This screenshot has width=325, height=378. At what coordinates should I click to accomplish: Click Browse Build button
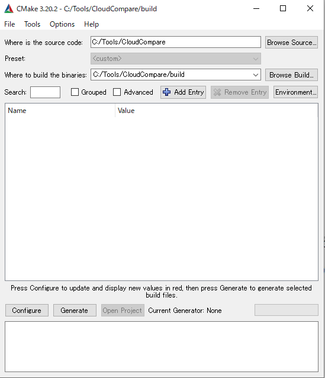pyautogui.click(x=291, y=75)
